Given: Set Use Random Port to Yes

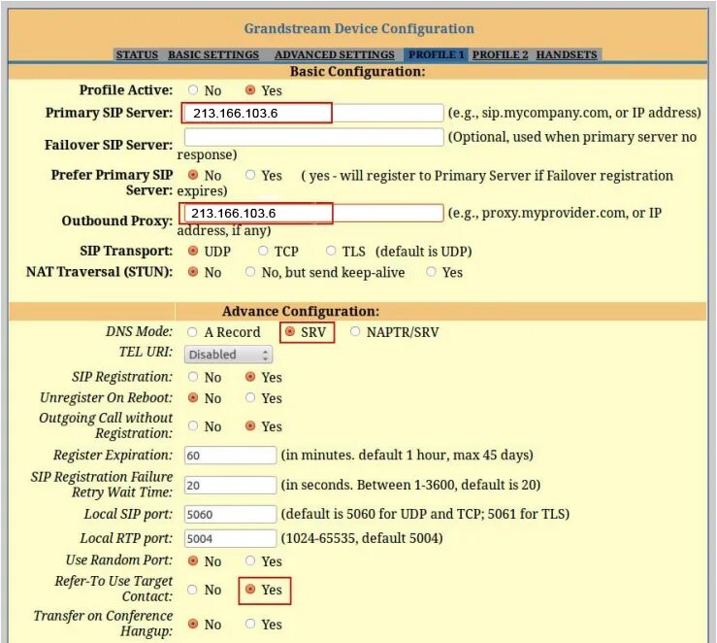Looking at the screenshot, I should (x=250, y=560).
